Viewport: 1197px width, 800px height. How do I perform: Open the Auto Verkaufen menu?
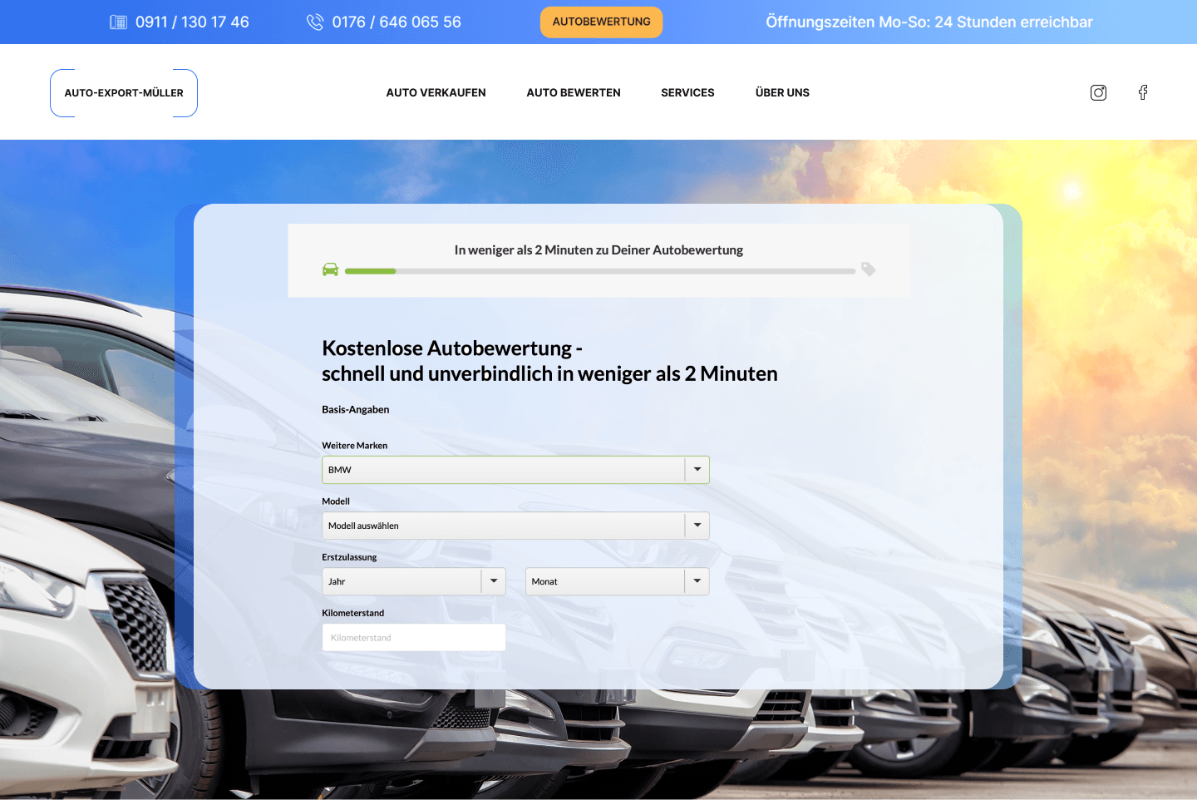coord(436,93)
